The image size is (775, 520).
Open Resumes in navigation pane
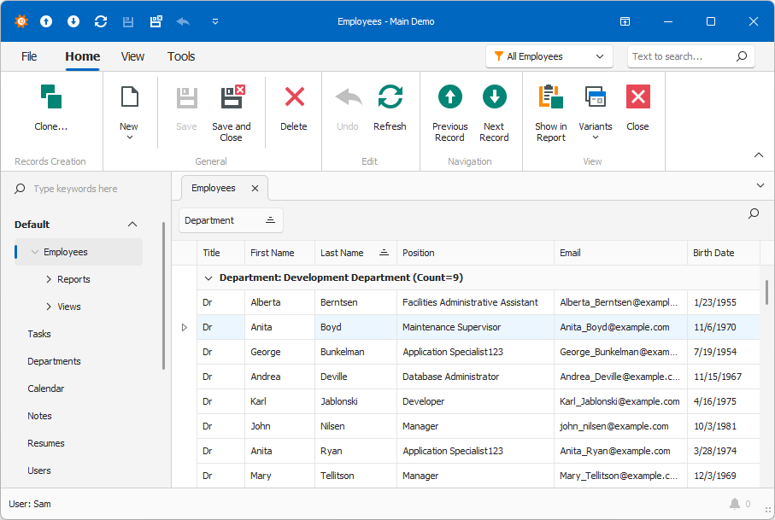coord(46,443)
